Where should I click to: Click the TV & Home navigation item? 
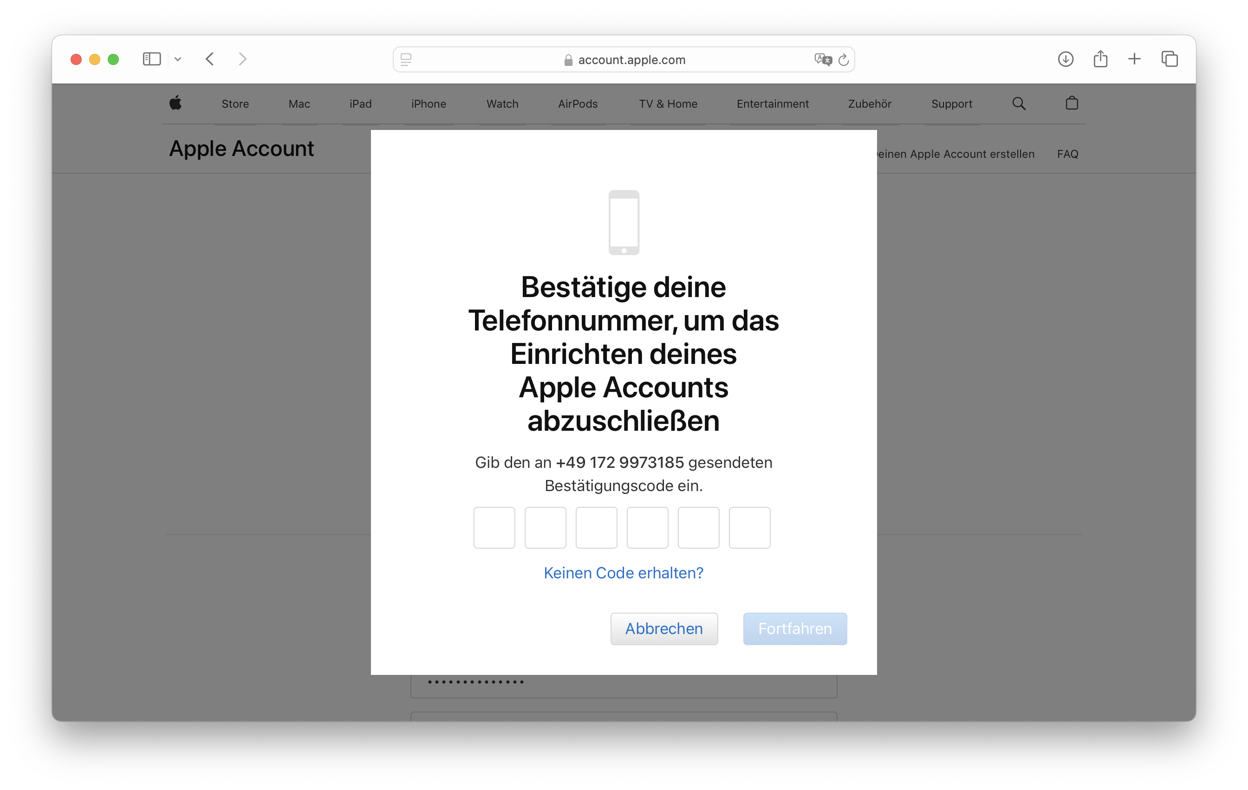tap(668, 103)
